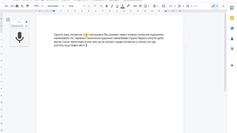Toggle bold formatting
237x133 pixels.
(107, 6)
